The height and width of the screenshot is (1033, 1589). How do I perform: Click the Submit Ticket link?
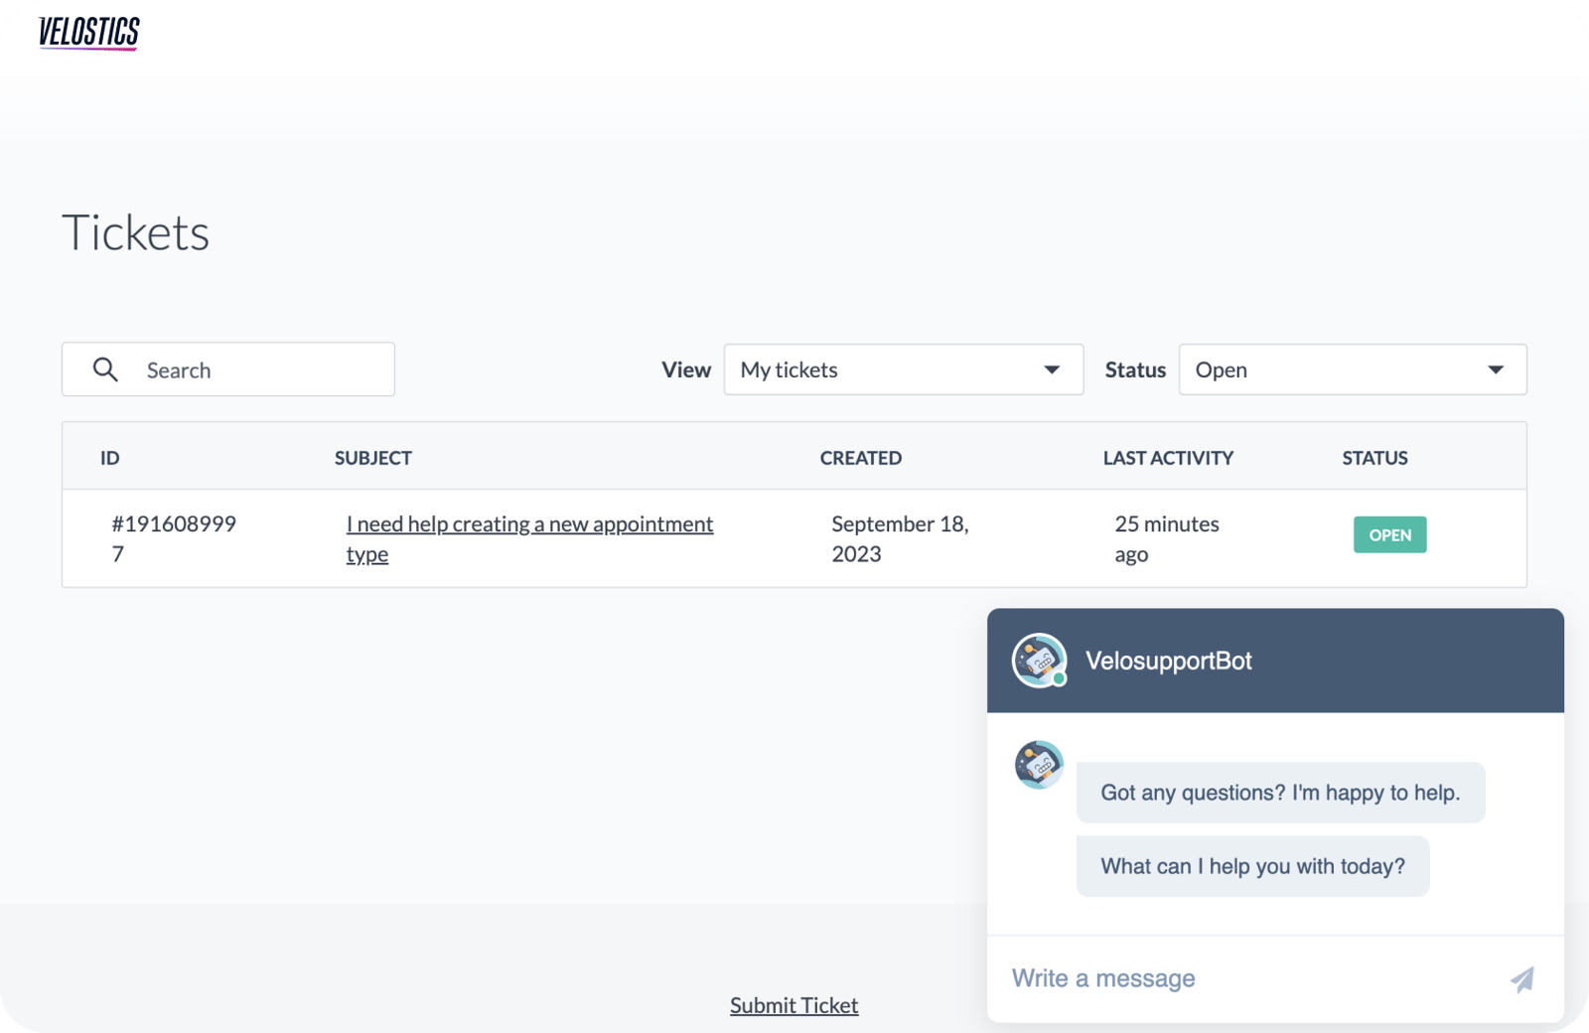coord(794,1004)
